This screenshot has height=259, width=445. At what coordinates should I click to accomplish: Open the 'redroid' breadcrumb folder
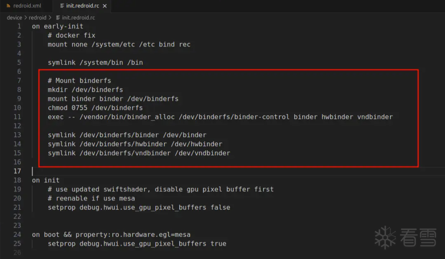[37, 18]
